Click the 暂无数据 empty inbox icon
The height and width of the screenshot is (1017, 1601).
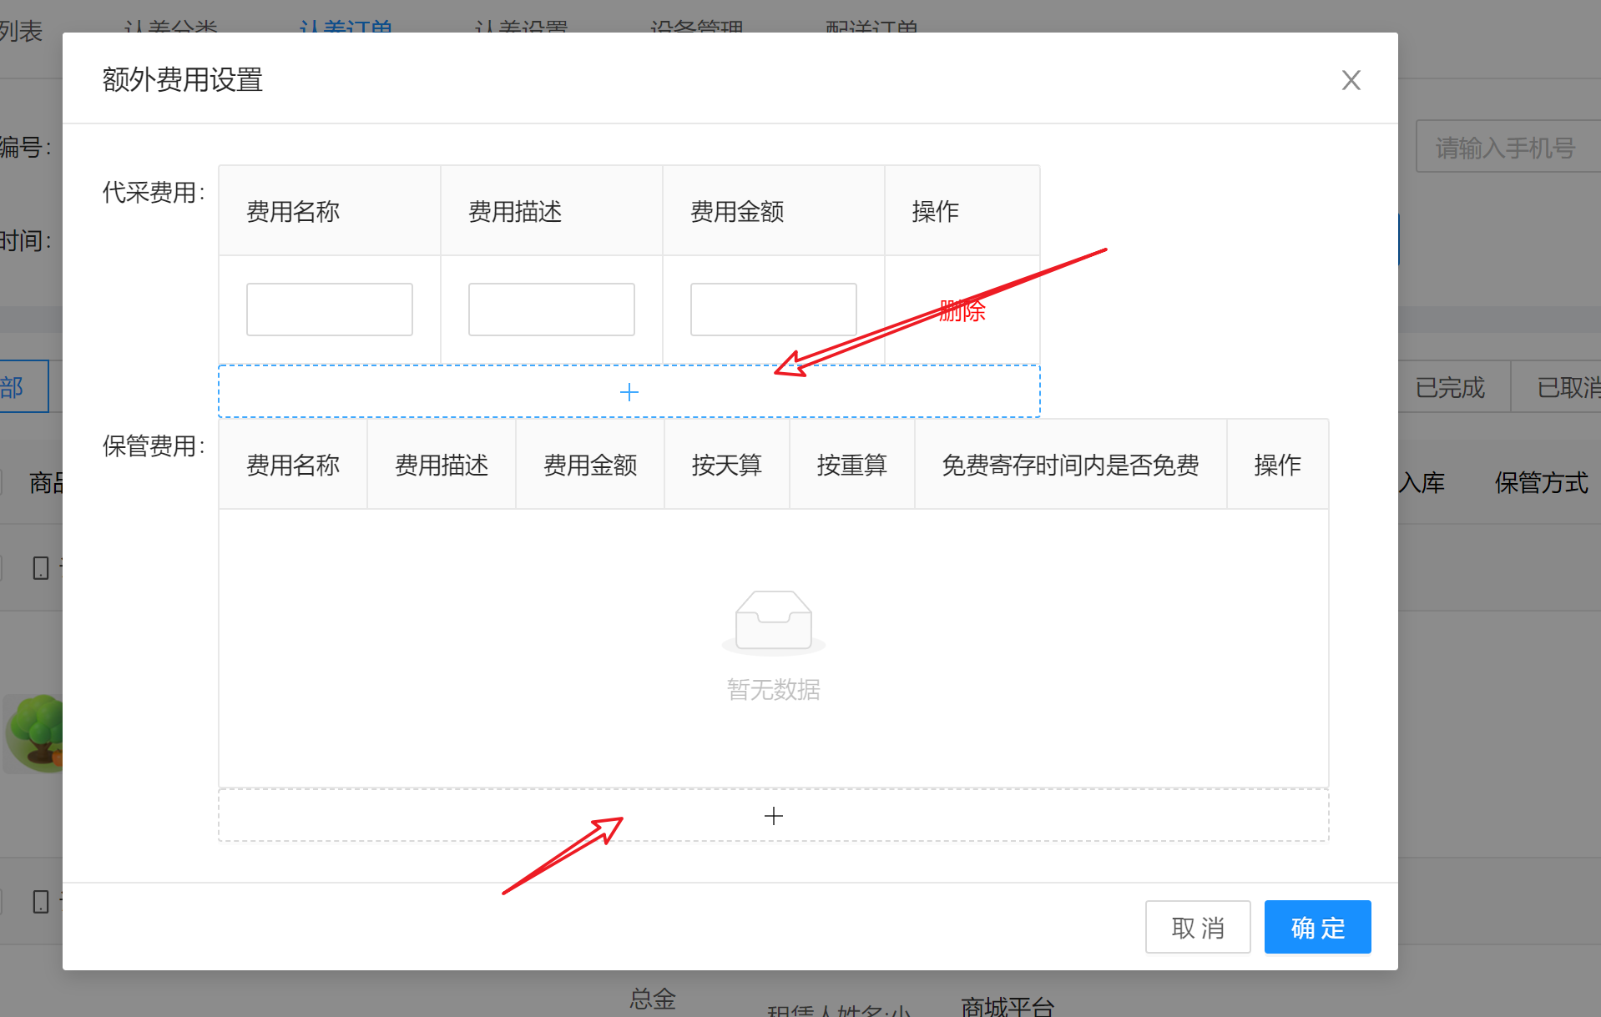pos(773,622)
